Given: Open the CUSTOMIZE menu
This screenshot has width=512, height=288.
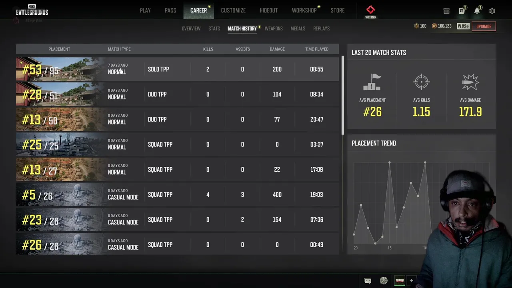Looking at the screenshot, I should point(233,10).
